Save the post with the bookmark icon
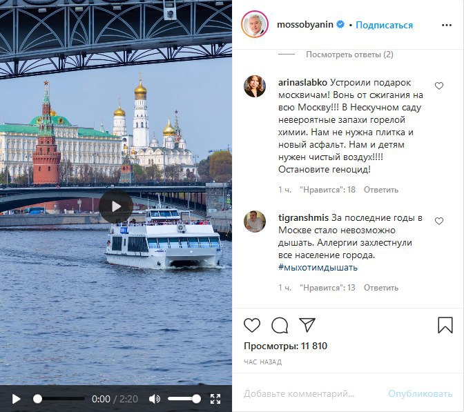This screenshot has height=412, width=464. (x=445, y=325)
